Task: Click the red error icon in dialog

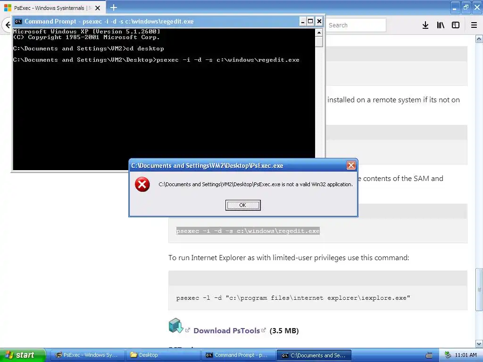Action: pyautogui.click(x=142, y=184)
